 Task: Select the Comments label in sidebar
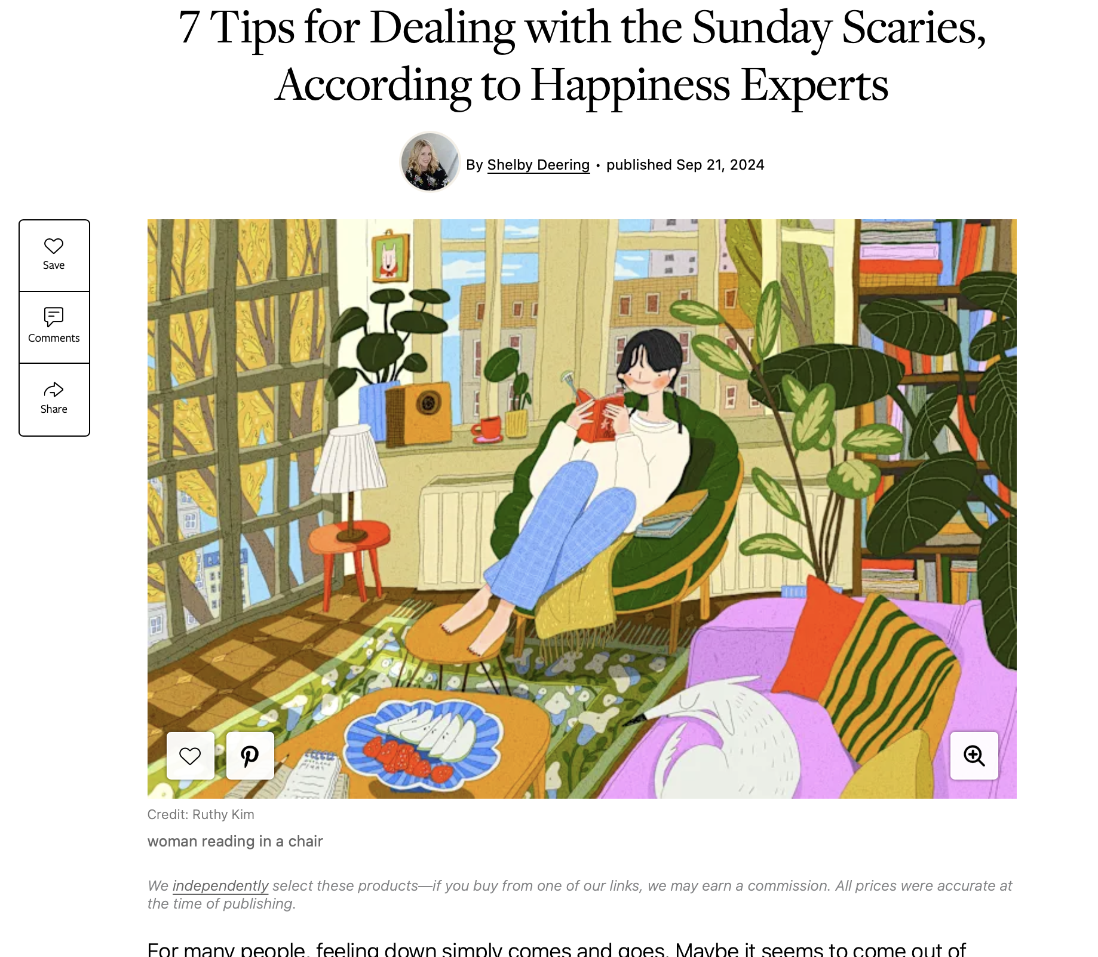click(54, 338)
